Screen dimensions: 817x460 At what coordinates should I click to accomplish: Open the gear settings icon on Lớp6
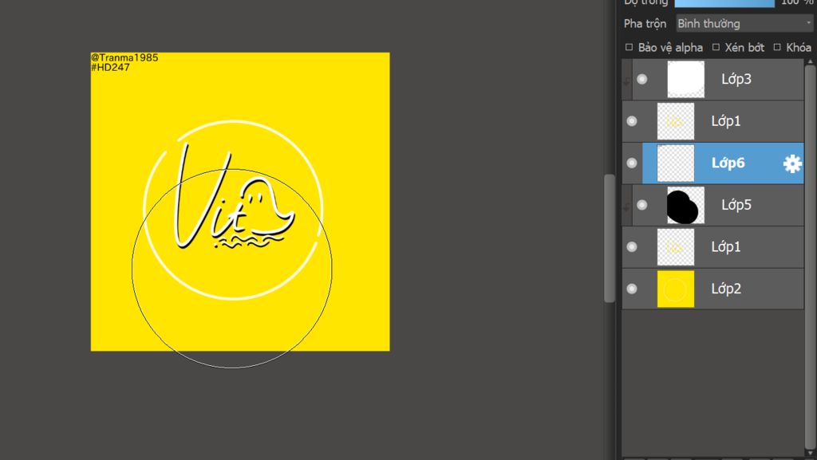coord(792,163)
